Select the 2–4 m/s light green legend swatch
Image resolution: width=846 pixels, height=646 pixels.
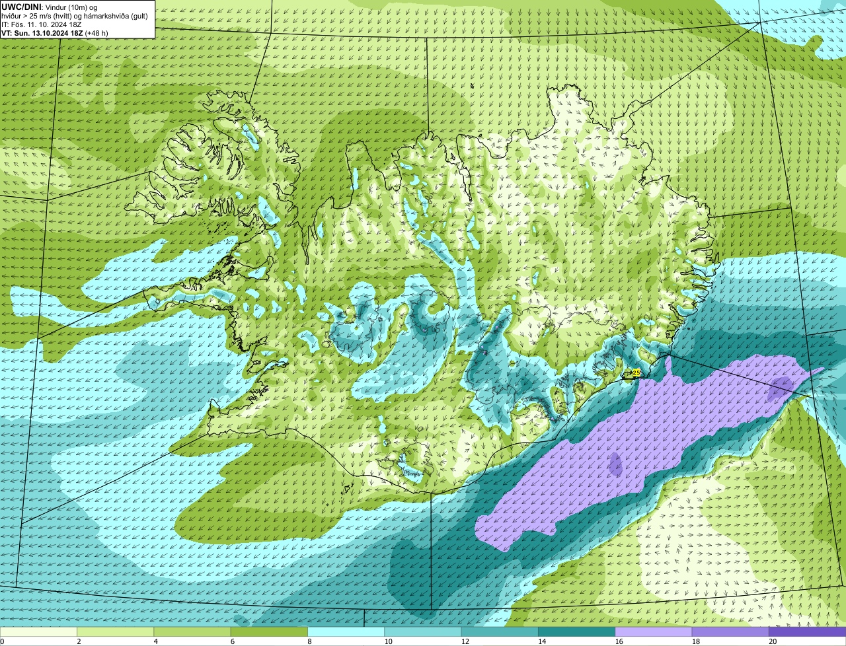(115, 632)
